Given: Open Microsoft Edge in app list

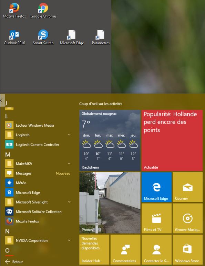Looking at the screenshot, I should click(38, 193).
